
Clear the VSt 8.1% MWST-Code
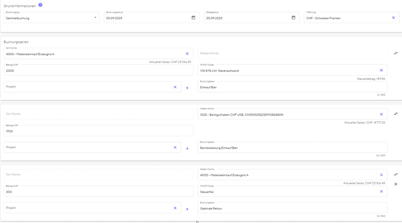[x=381, y=70]
